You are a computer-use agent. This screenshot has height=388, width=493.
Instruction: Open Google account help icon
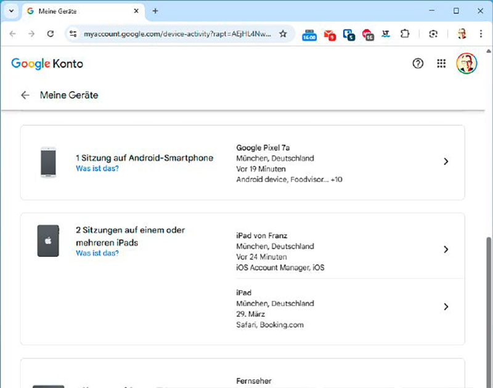(x=418, y=63)
